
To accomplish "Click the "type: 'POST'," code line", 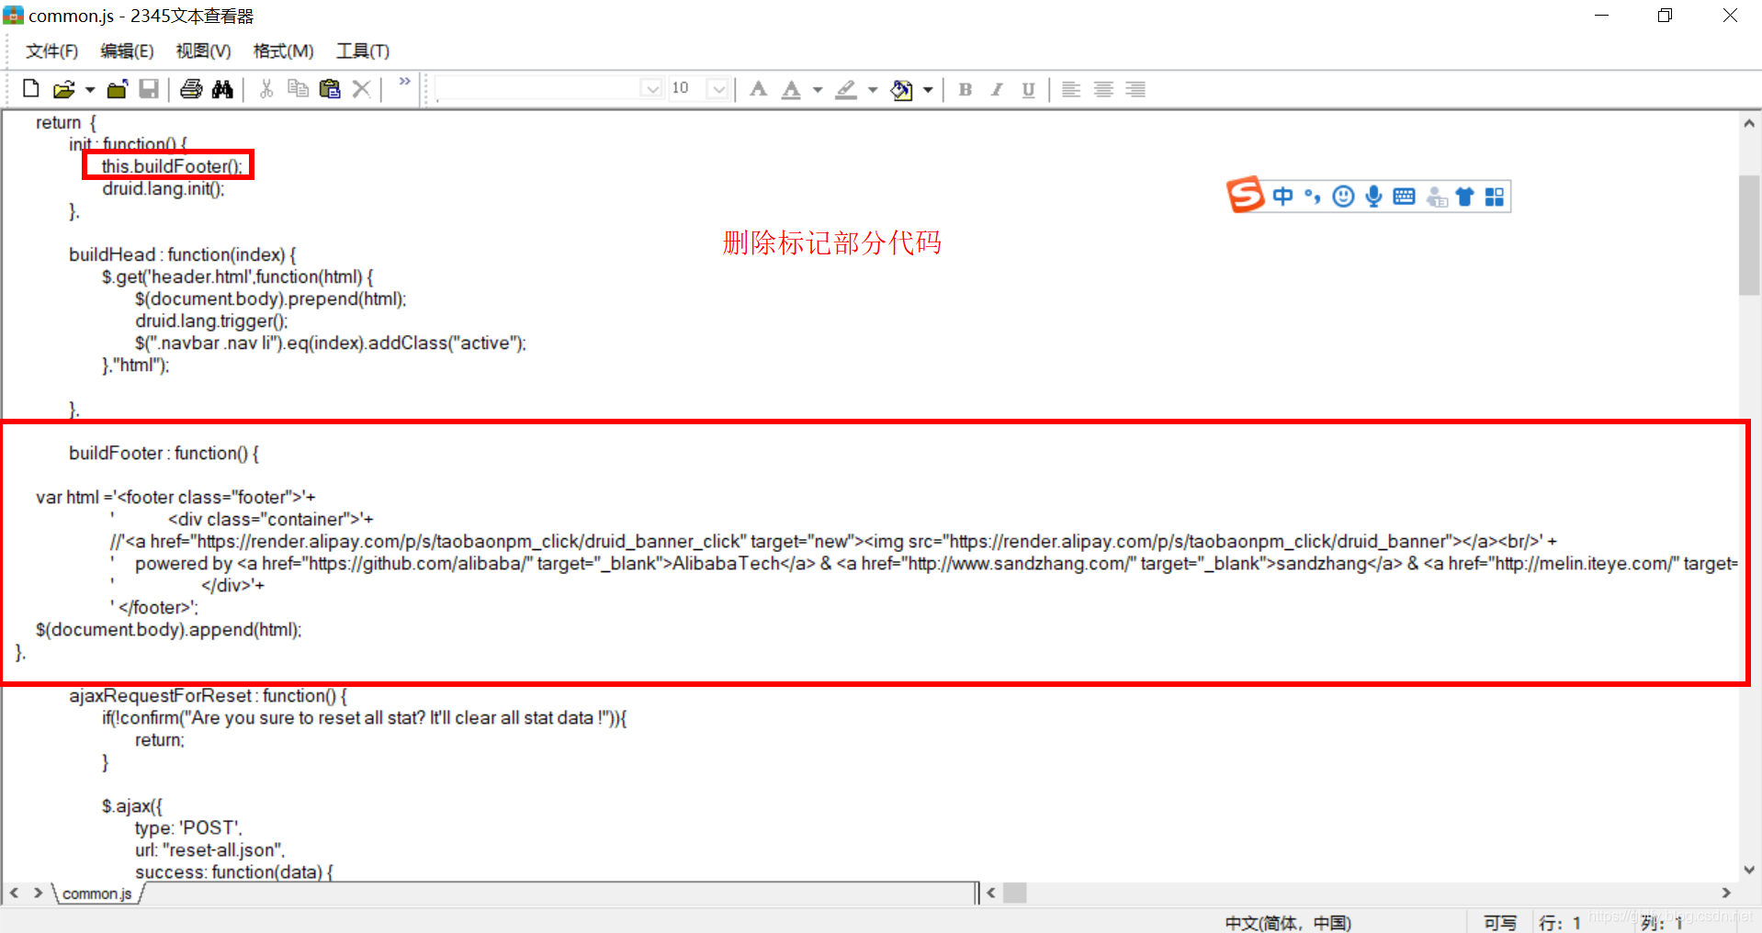I will pyautogui.click(x=188, y=827).
